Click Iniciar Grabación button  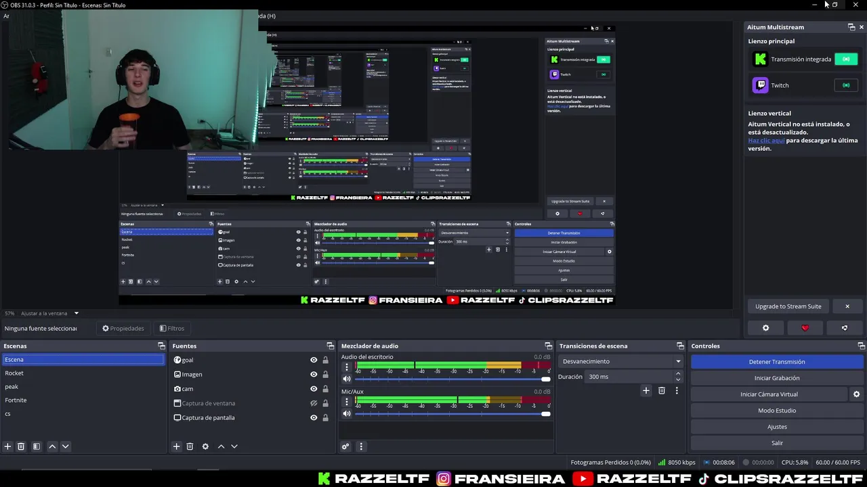coord(777,378)
